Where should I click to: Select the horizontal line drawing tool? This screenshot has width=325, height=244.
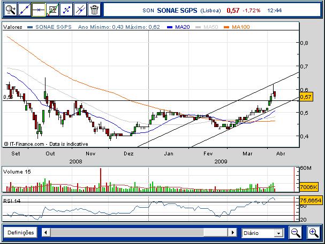point(39,10)
